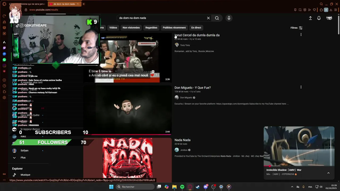Open Ionut Cercel da dumla video title

197,35
